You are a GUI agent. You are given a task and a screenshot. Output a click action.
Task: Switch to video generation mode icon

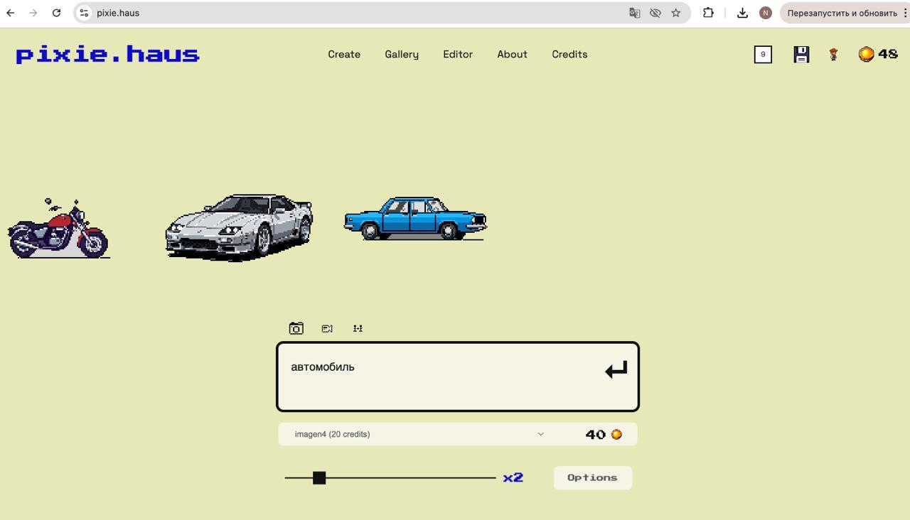pyautogui.click(x=327, y=328)
